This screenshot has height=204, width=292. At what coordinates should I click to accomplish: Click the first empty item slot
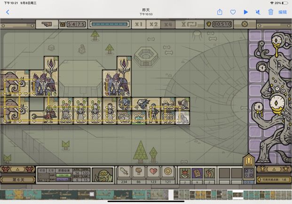point(224,173)
